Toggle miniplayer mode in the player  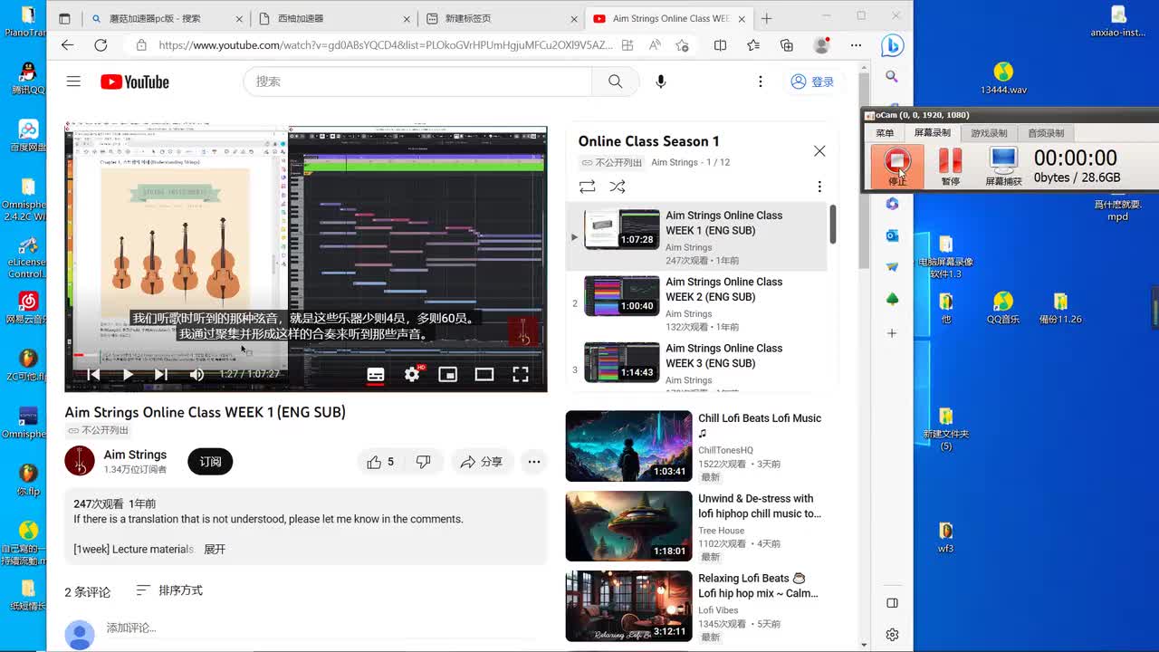coord(448,374)
